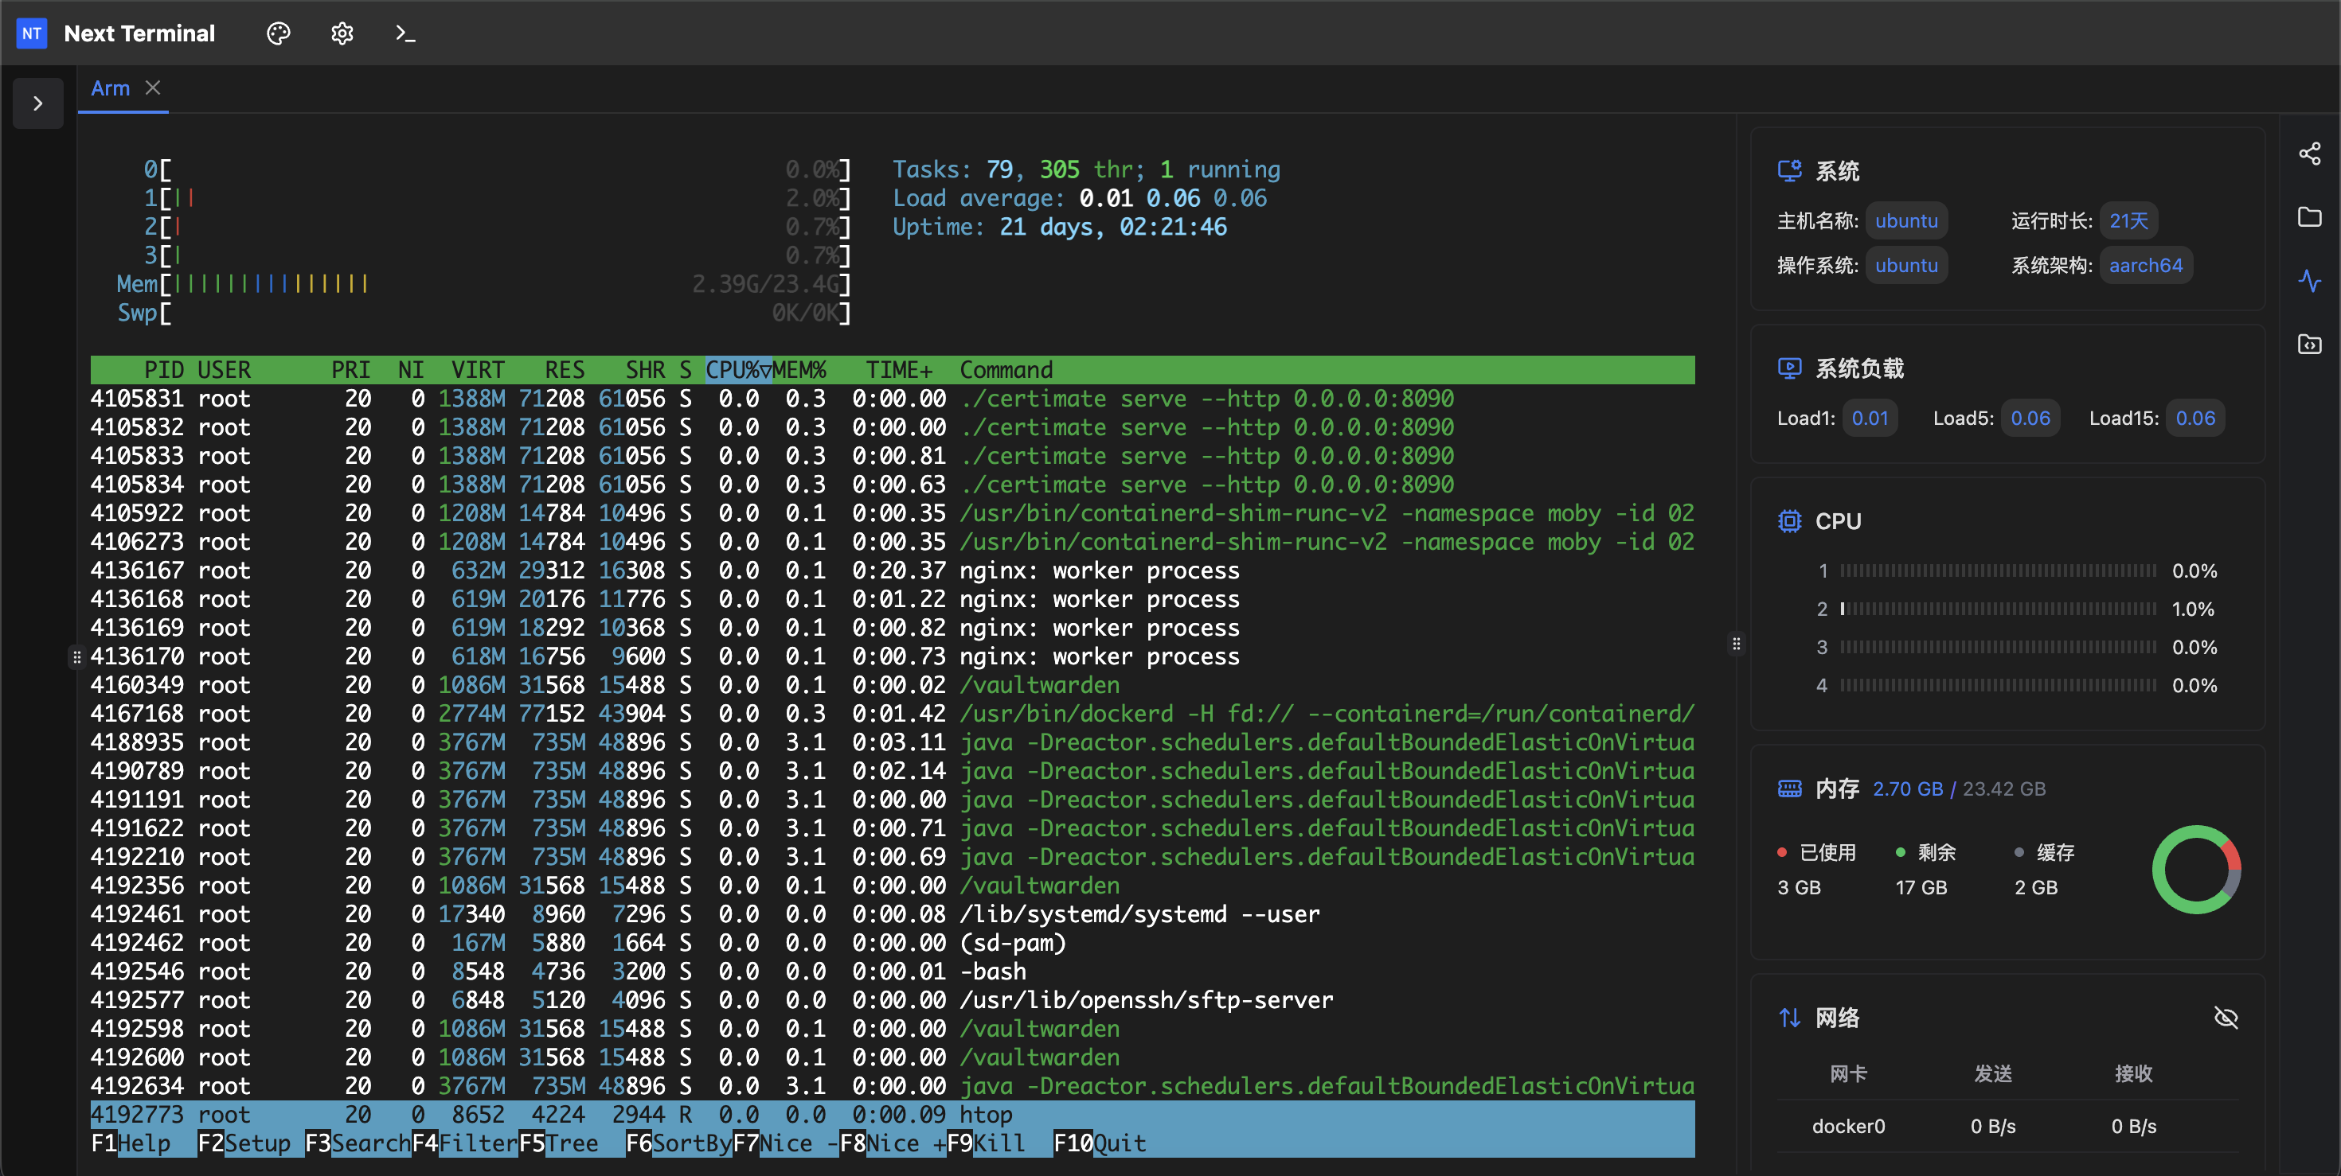Click the left panel drag handle

(76, 656)
